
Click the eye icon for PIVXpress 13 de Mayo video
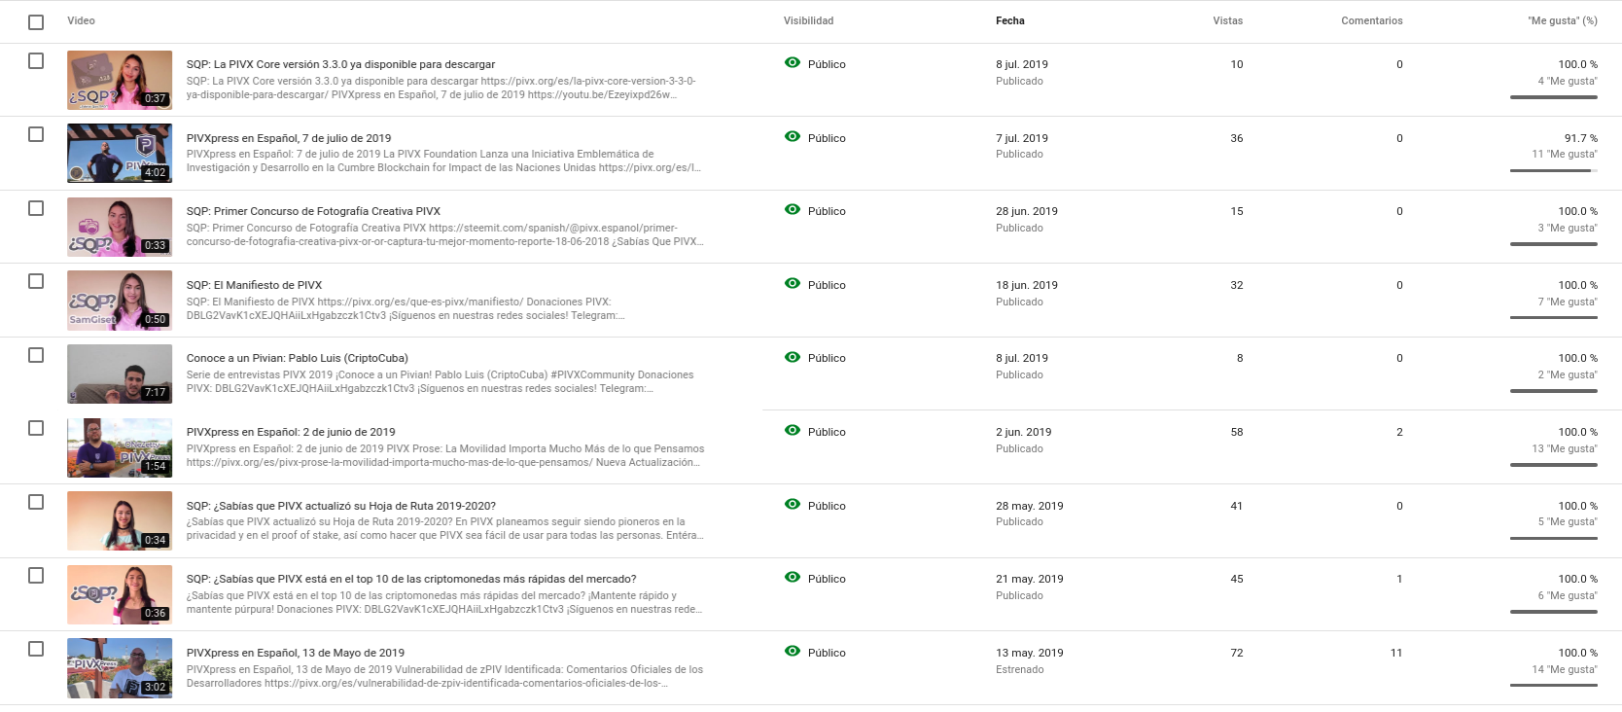793,652
